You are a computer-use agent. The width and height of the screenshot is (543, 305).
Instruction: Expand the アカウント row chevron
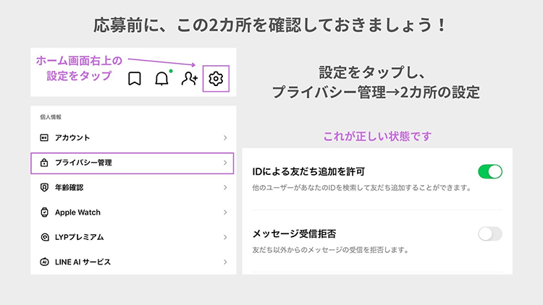(x=225, y=137)
